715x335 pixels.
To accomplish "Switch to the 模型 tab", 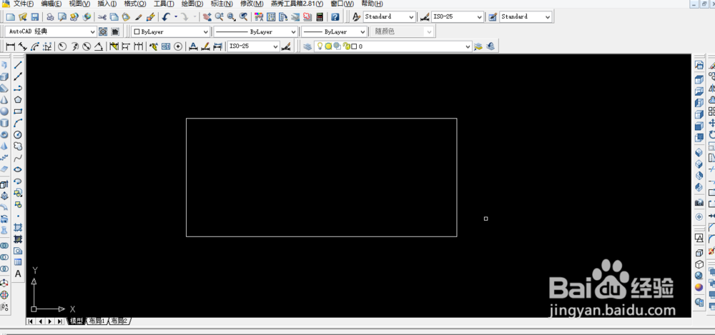I will [x=77, y=321].
